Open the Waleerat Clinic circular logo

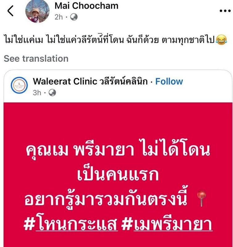point(19,85)
